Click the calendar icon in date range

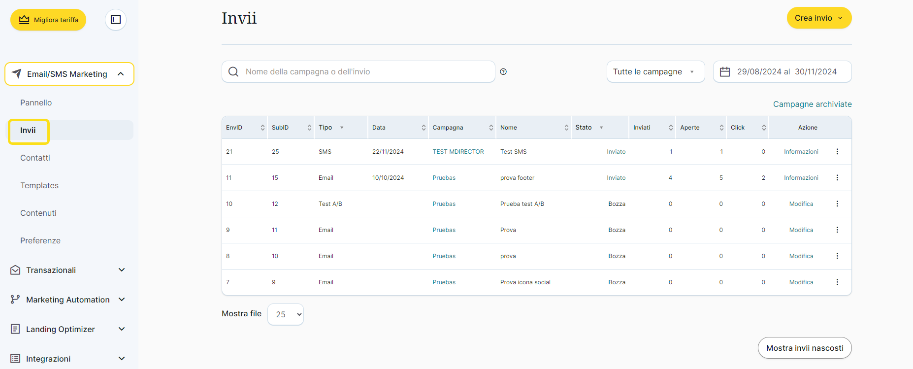click(x=724, y=72)
